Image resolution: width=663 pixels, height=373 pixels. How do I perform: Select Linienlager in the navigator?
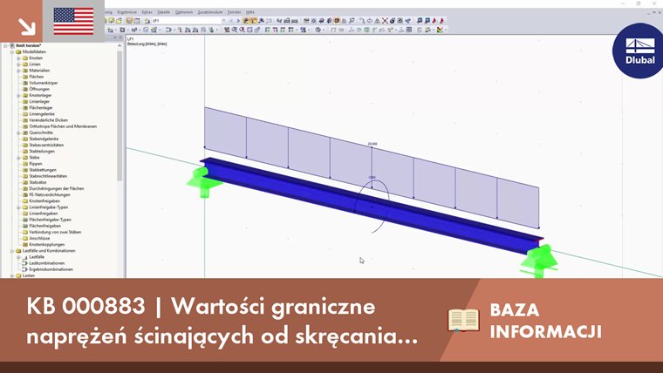39,101
